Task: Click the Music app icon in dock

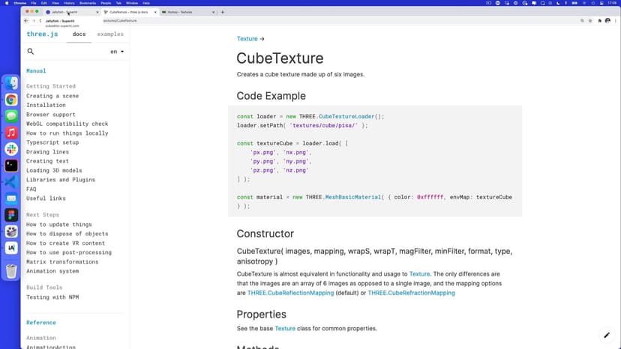Action: coord(11,133)
